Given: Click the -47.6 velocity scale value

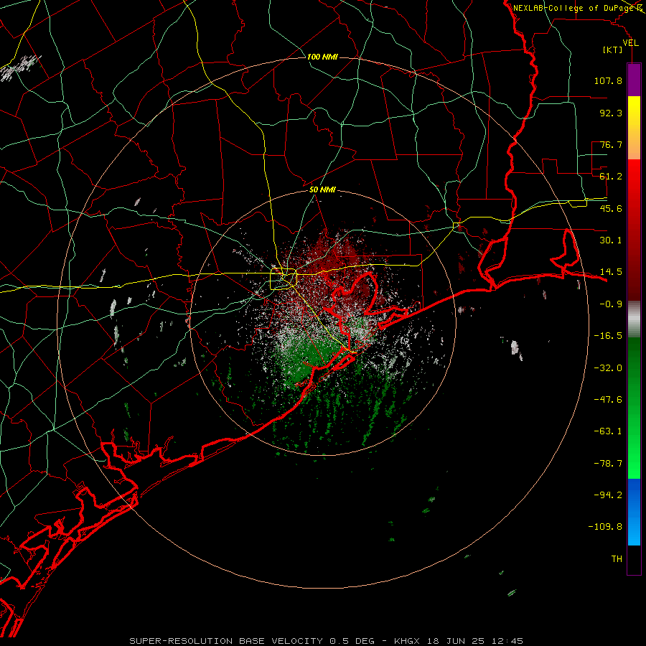Looking at the screenshot, I should (608, 400).
